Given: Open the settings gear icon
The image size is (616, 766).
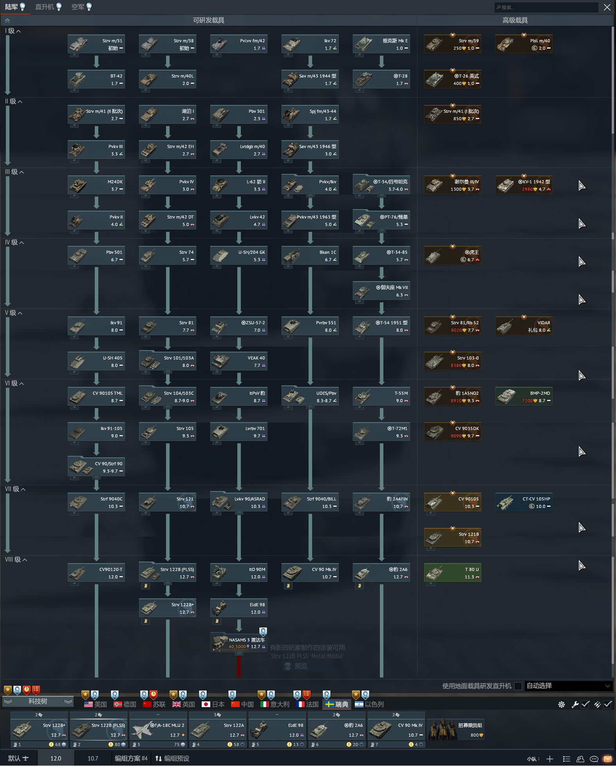Looking at the screenshot, I should pyautogui.click(x=562, y=705).
